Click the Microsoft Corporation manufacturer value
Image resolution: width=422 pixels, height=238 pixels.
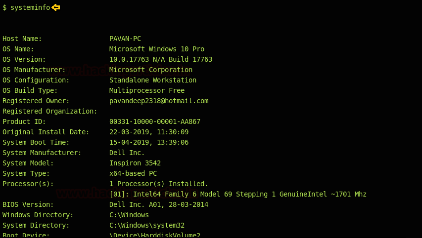click(150, 70)
